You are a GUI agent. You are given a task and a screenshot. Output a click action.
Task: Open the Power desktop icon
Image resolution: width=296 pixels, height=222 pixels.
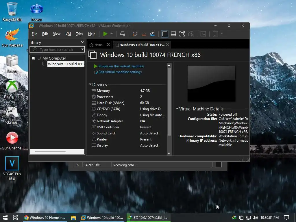click(37, 12)
